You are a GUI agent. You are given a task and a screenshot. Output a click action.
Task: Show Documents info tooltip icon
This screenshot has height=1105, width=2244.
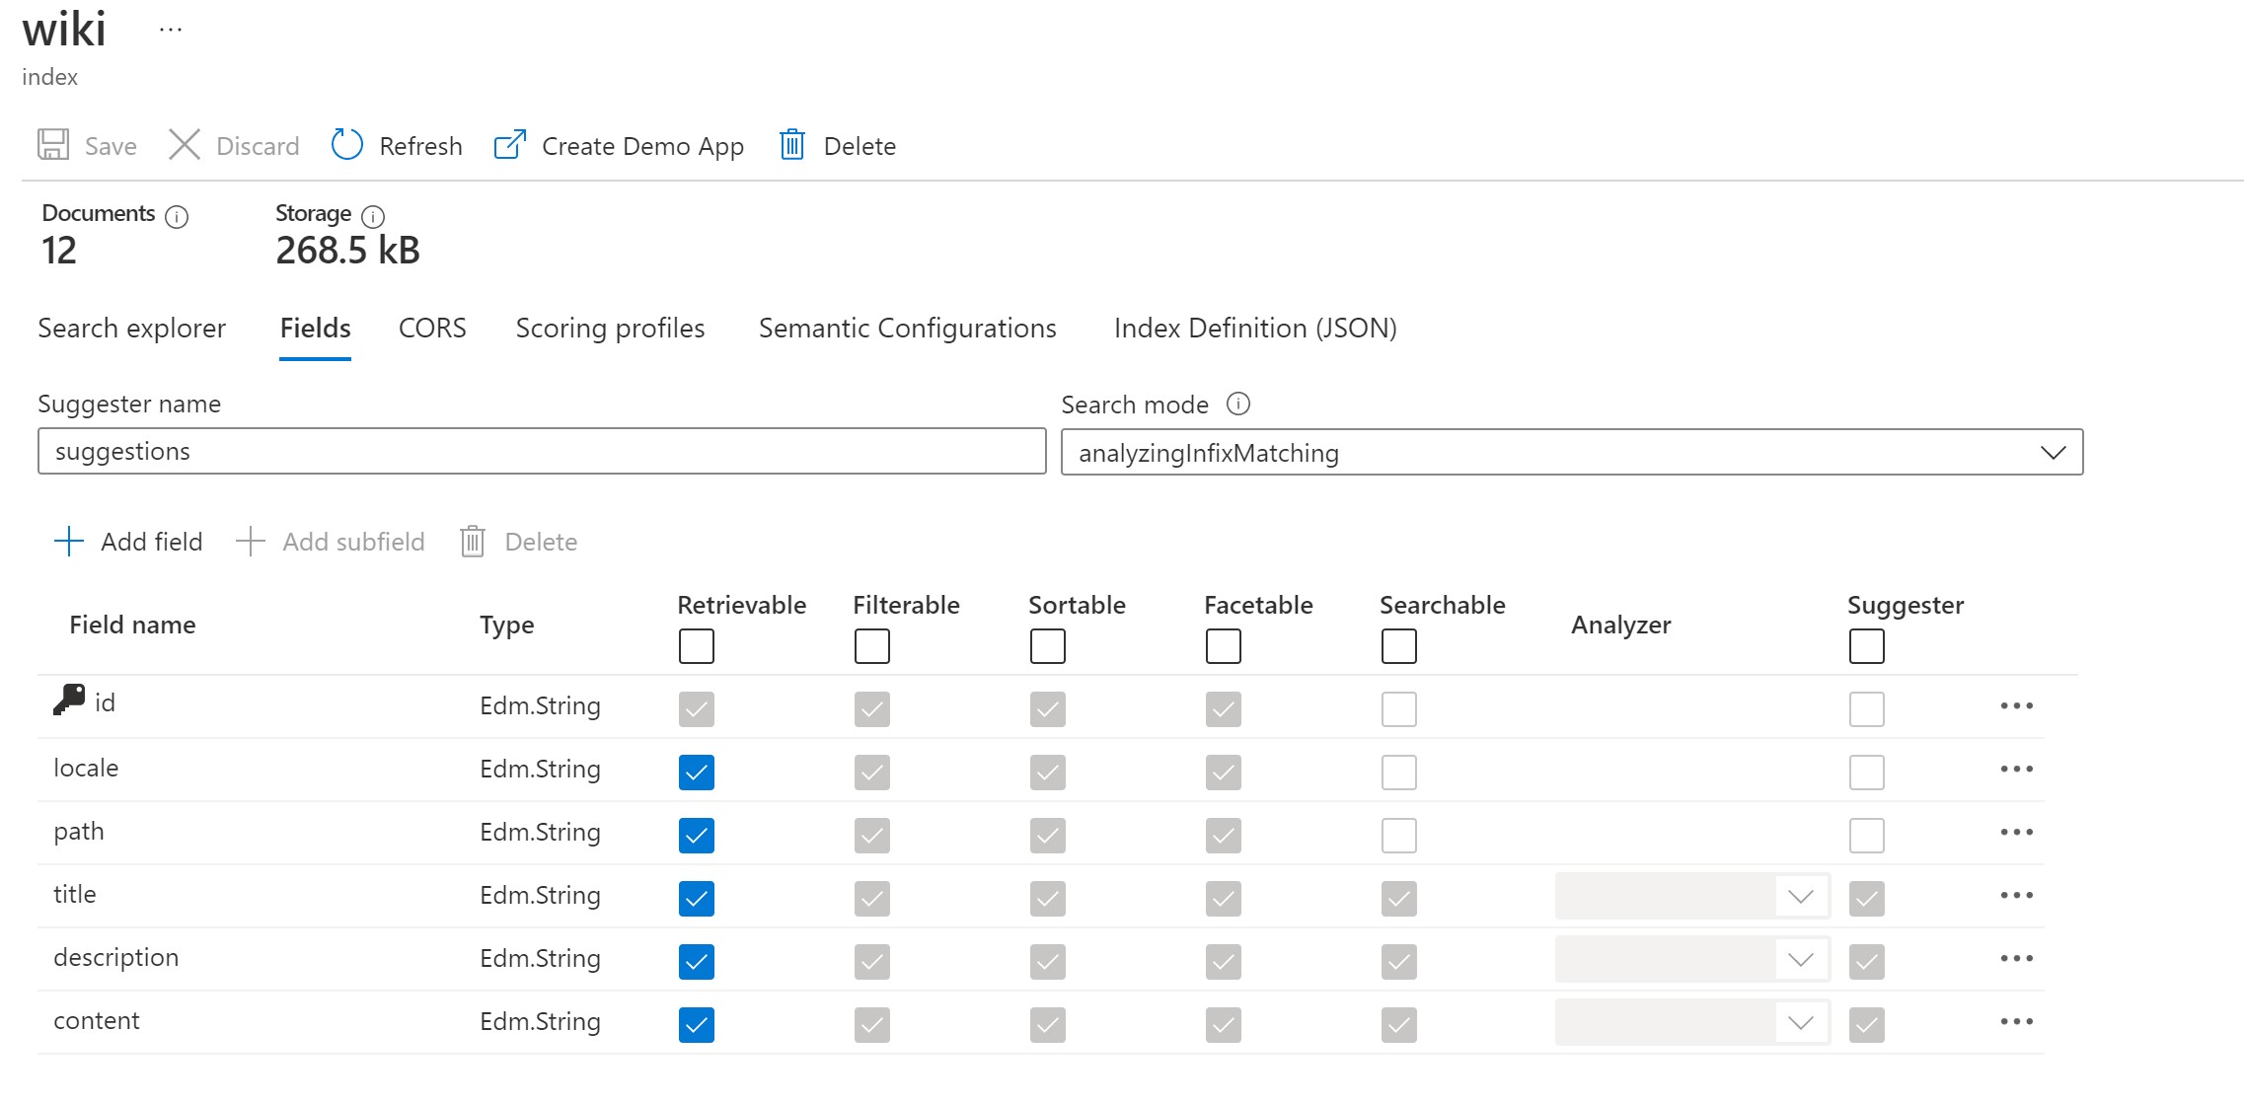click(177, 216)
